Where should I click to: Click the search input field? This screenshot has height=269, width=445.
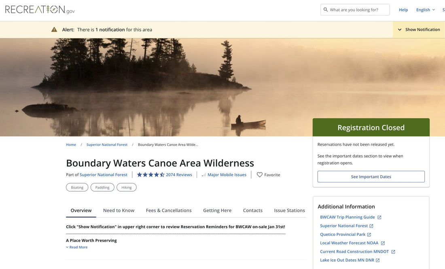358,10
